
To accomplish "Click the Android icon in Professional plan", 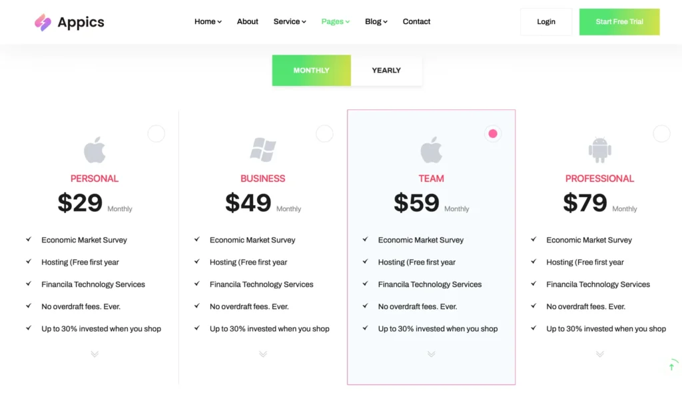I will pyautogui.click(x=599, y=150).
